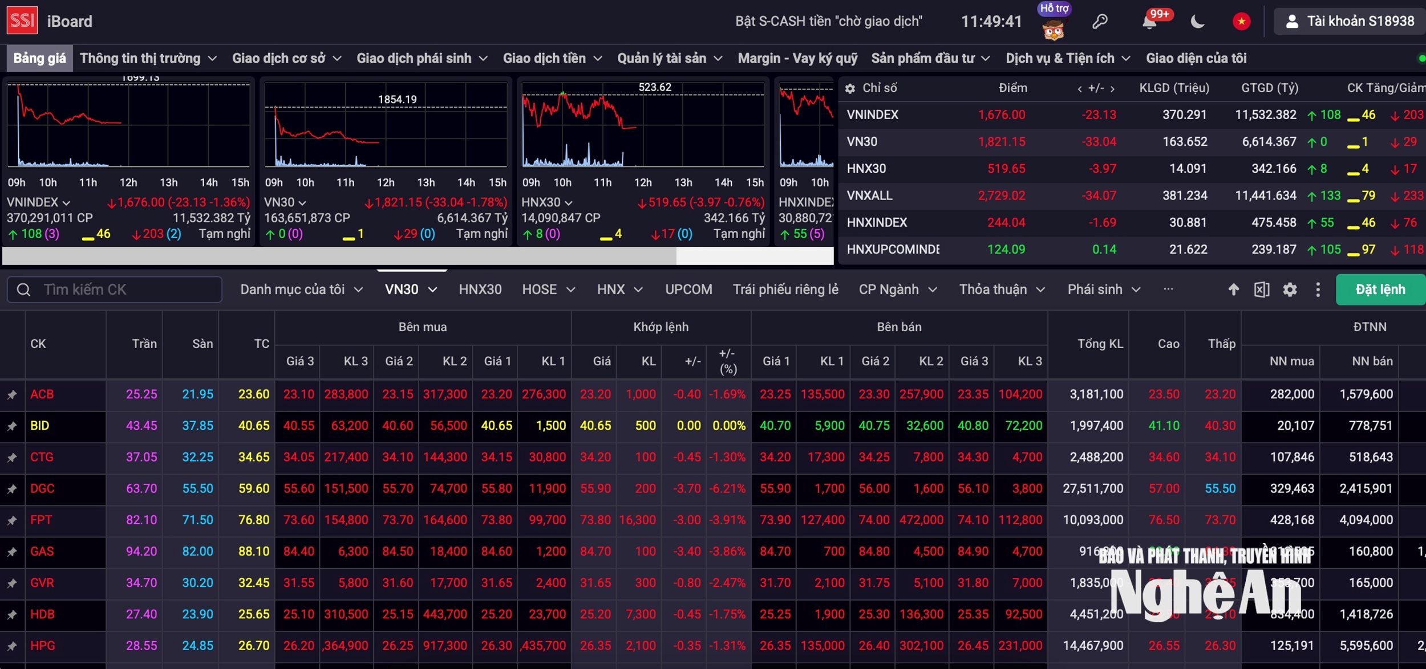Open DGC stock symbol

43,488
